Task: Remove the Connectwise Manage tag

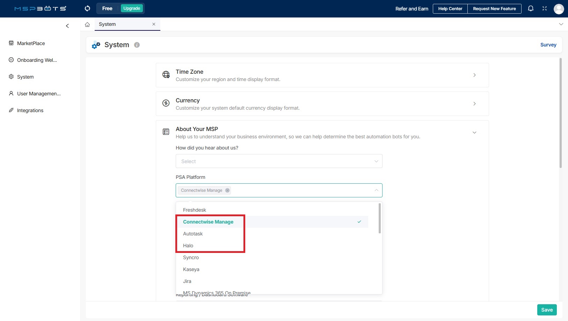Action: [x=227, y=190]
